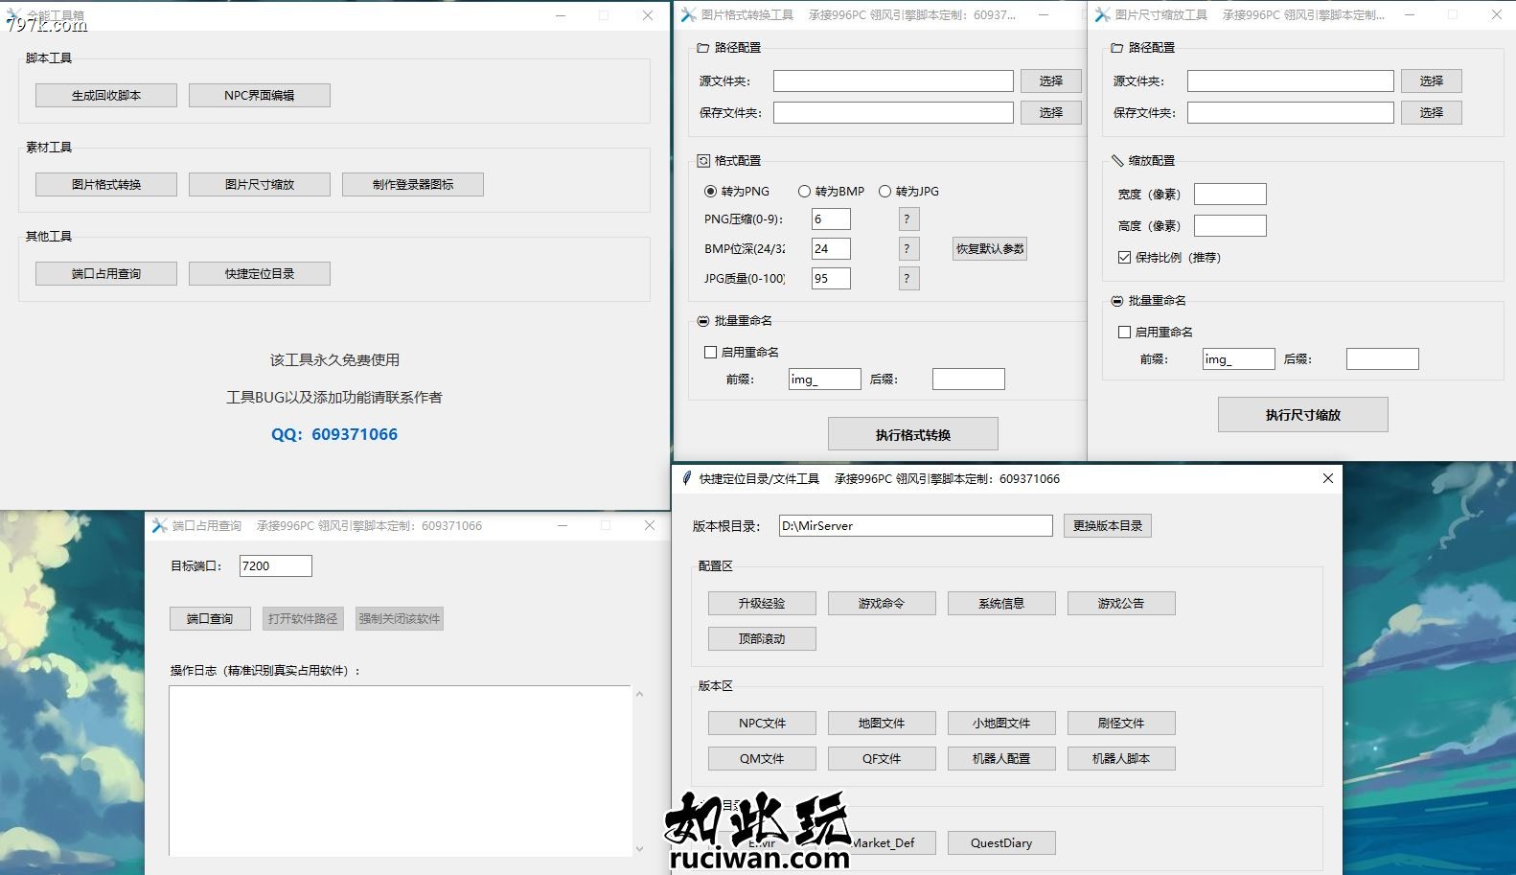Open QF文件 in 版本区
This screenshot has width=1516, height=875.
coord(882,758)
